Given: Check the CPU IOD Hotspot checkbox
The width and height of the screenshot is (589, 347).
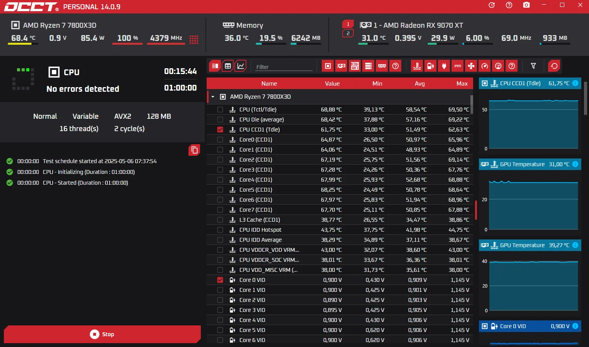Looking at the screenshot, I should coord(220,230).
